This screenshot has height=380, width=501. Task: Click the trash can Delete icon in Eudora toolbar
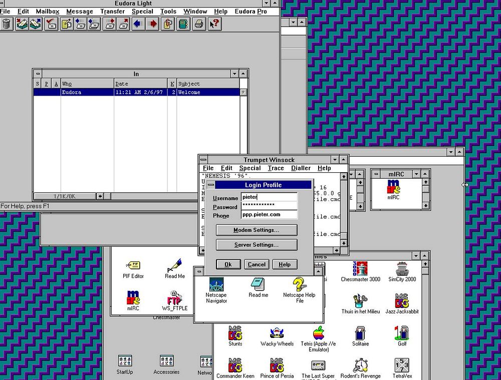click(7, 24)
